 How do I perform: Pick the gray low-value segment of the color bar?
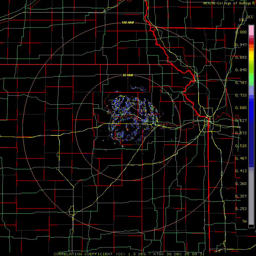coord(251,198)
